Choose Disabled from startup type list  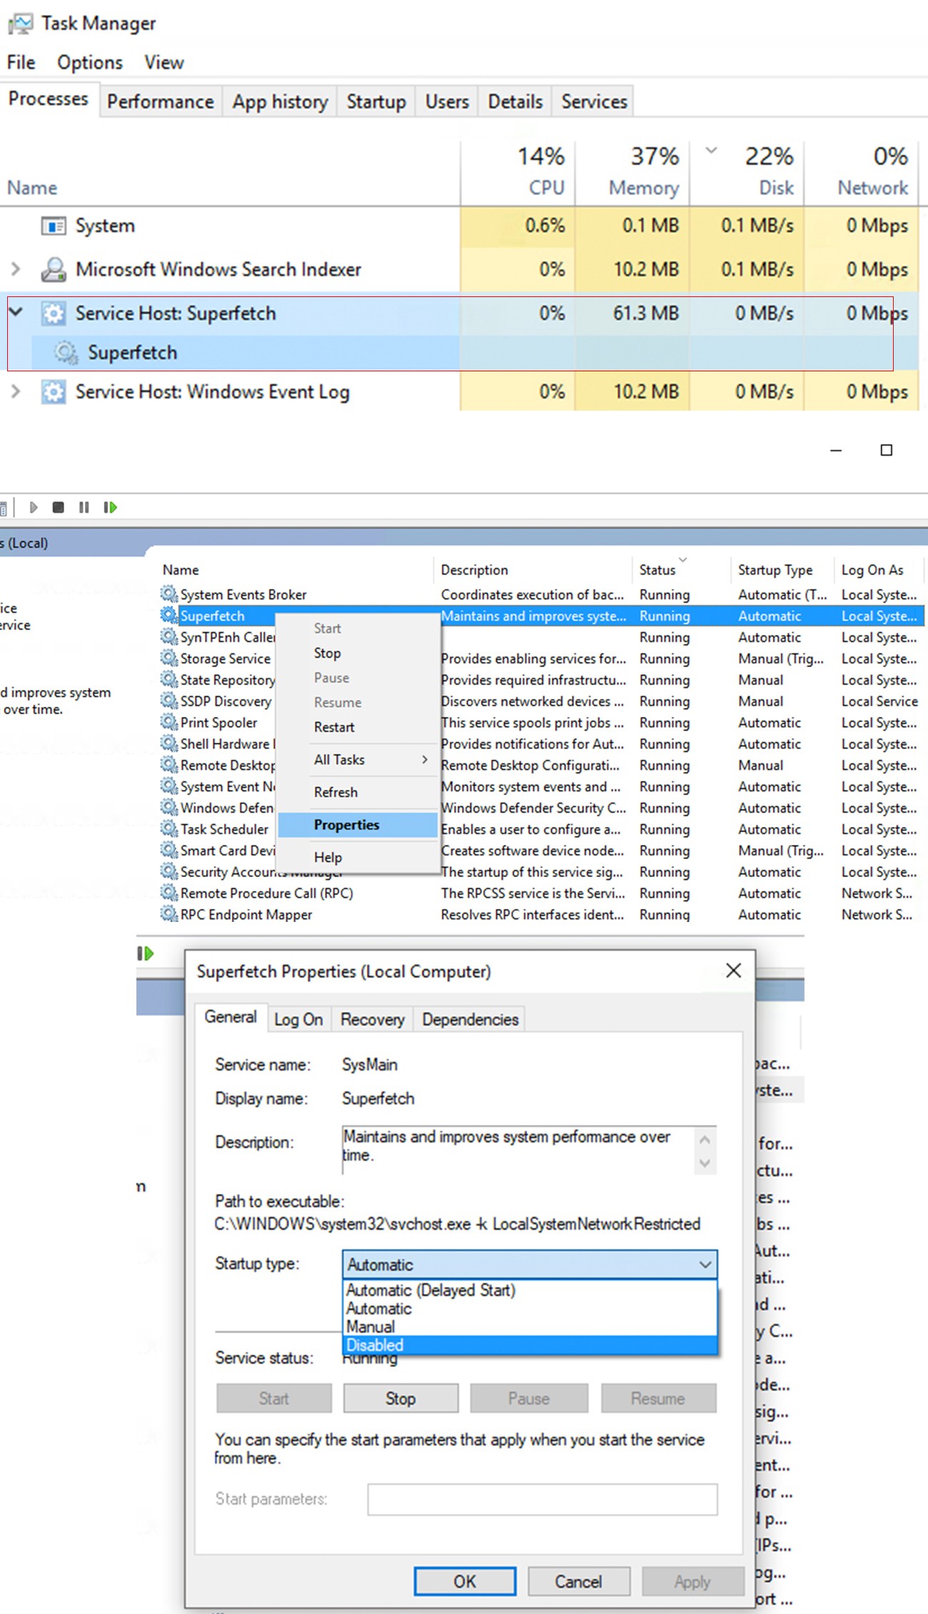(530, 1345)
